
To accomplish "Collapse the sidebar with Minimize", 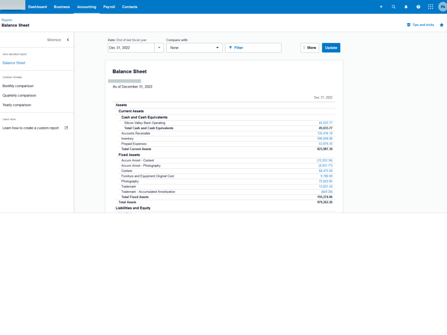I will point(55,39).
